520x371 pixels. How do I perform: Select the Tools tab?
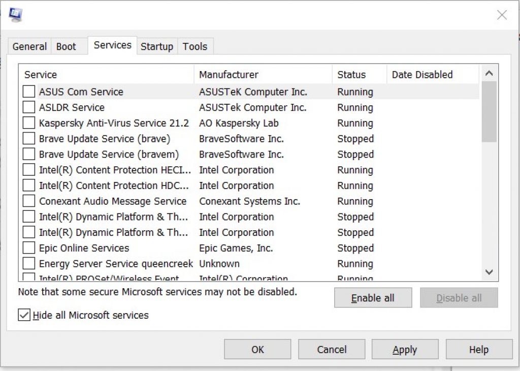click(x=196, y=46)
